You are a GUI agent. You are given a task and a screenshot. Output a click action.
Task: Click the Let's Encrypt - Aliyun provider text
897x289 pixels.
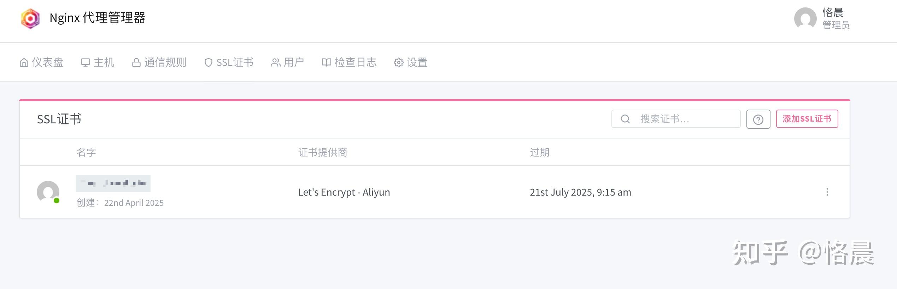point(344,192)
